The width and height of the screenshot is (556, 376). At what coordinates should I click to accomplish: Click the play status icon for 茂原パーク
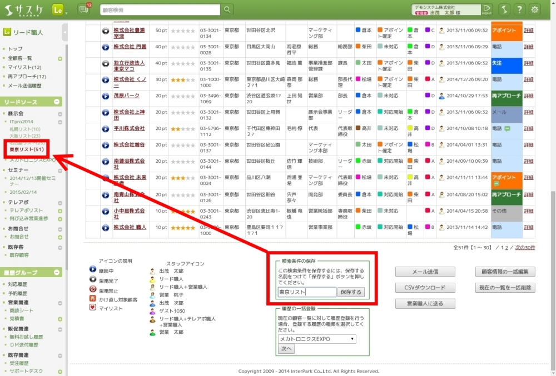pyautogui.click(x=106, y=96)
